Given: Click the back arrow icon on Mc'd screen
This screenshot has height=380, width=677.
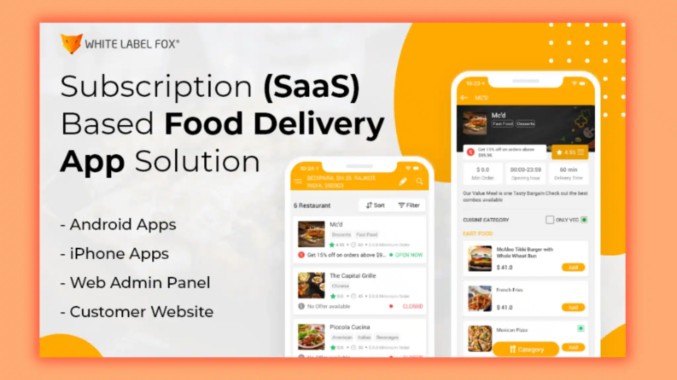Looking at the screenshot, I should click(x=463, y=98).
